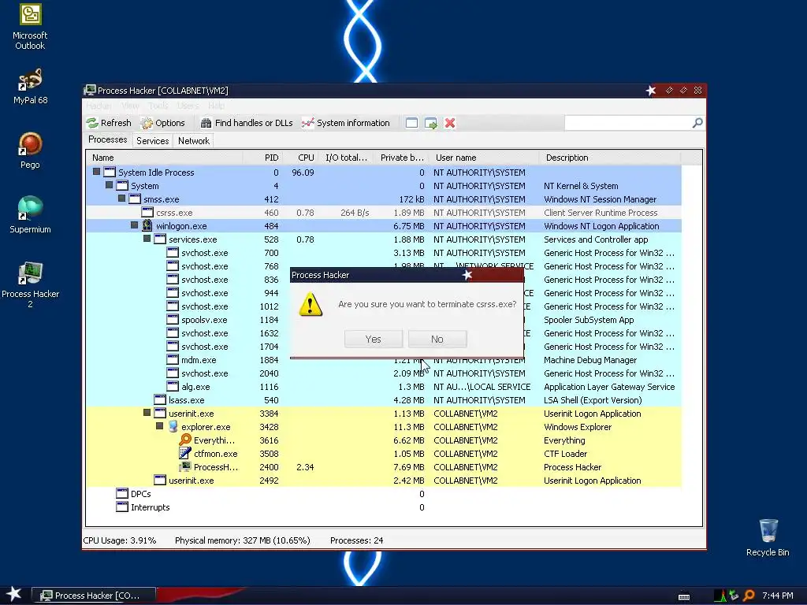Click the csrss.exe process icon
The width and height of the screenshot is (807, 605).
147,213
